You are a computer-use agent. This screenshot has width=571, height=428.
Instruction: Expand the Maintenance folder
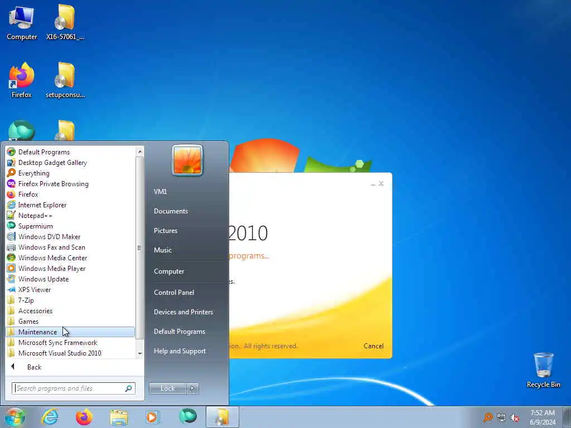click(x=70, y=332)
